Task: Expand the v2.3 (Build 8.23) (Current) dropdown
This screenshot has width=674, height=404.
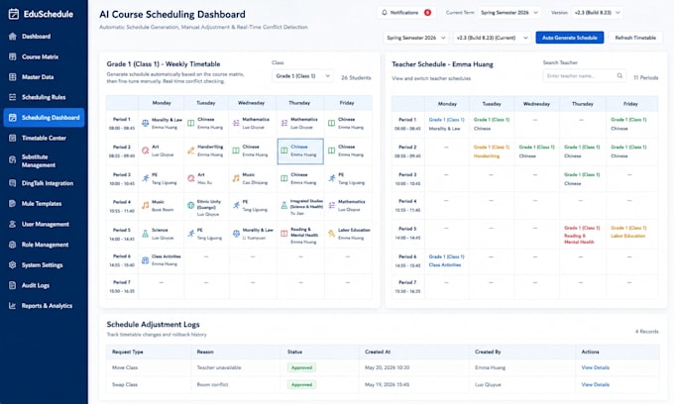Action: coord(493,38)
